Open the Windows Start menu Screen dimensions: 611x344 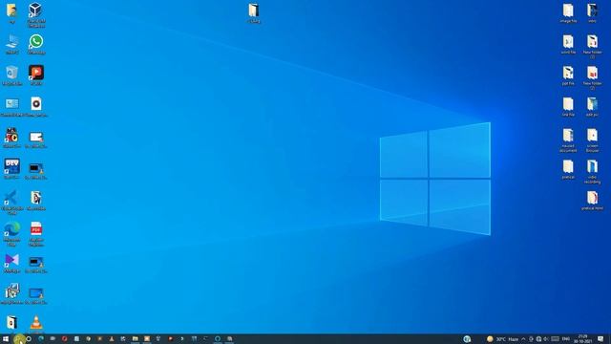(6, 339)
